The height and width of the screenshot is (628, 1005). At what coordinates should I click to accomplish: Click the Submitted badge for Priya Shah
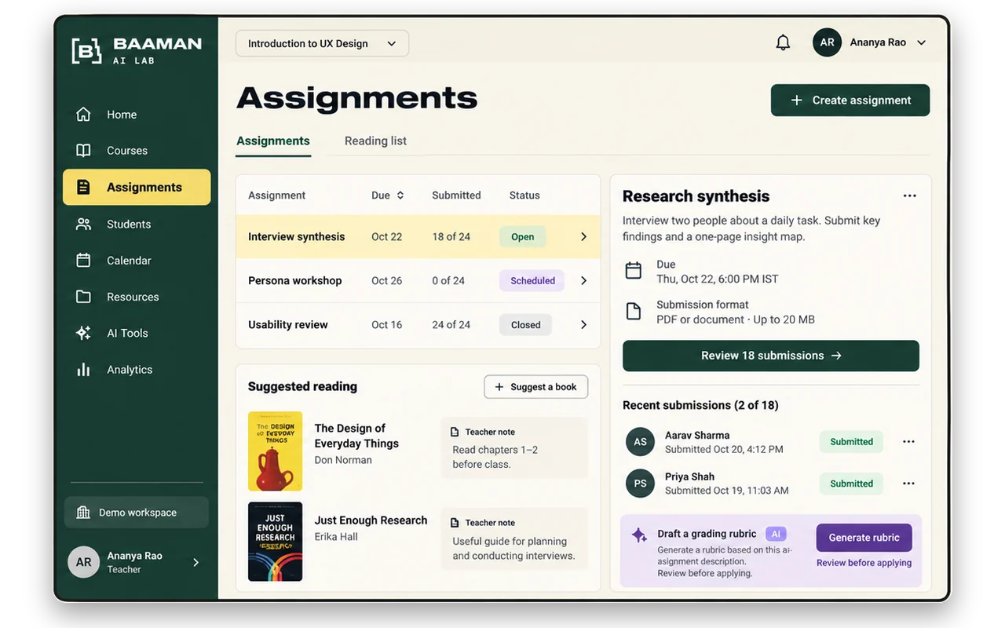point(851,484)
